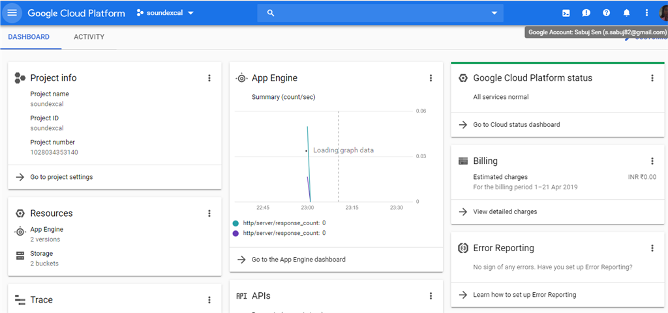Open View detailed charges link
The image size is (668, 313).
pyautogui.click(x=505, y=211)
